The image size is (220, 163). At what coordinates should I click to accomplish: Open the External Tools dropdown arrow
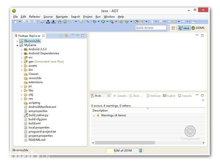tap(116, 22)
